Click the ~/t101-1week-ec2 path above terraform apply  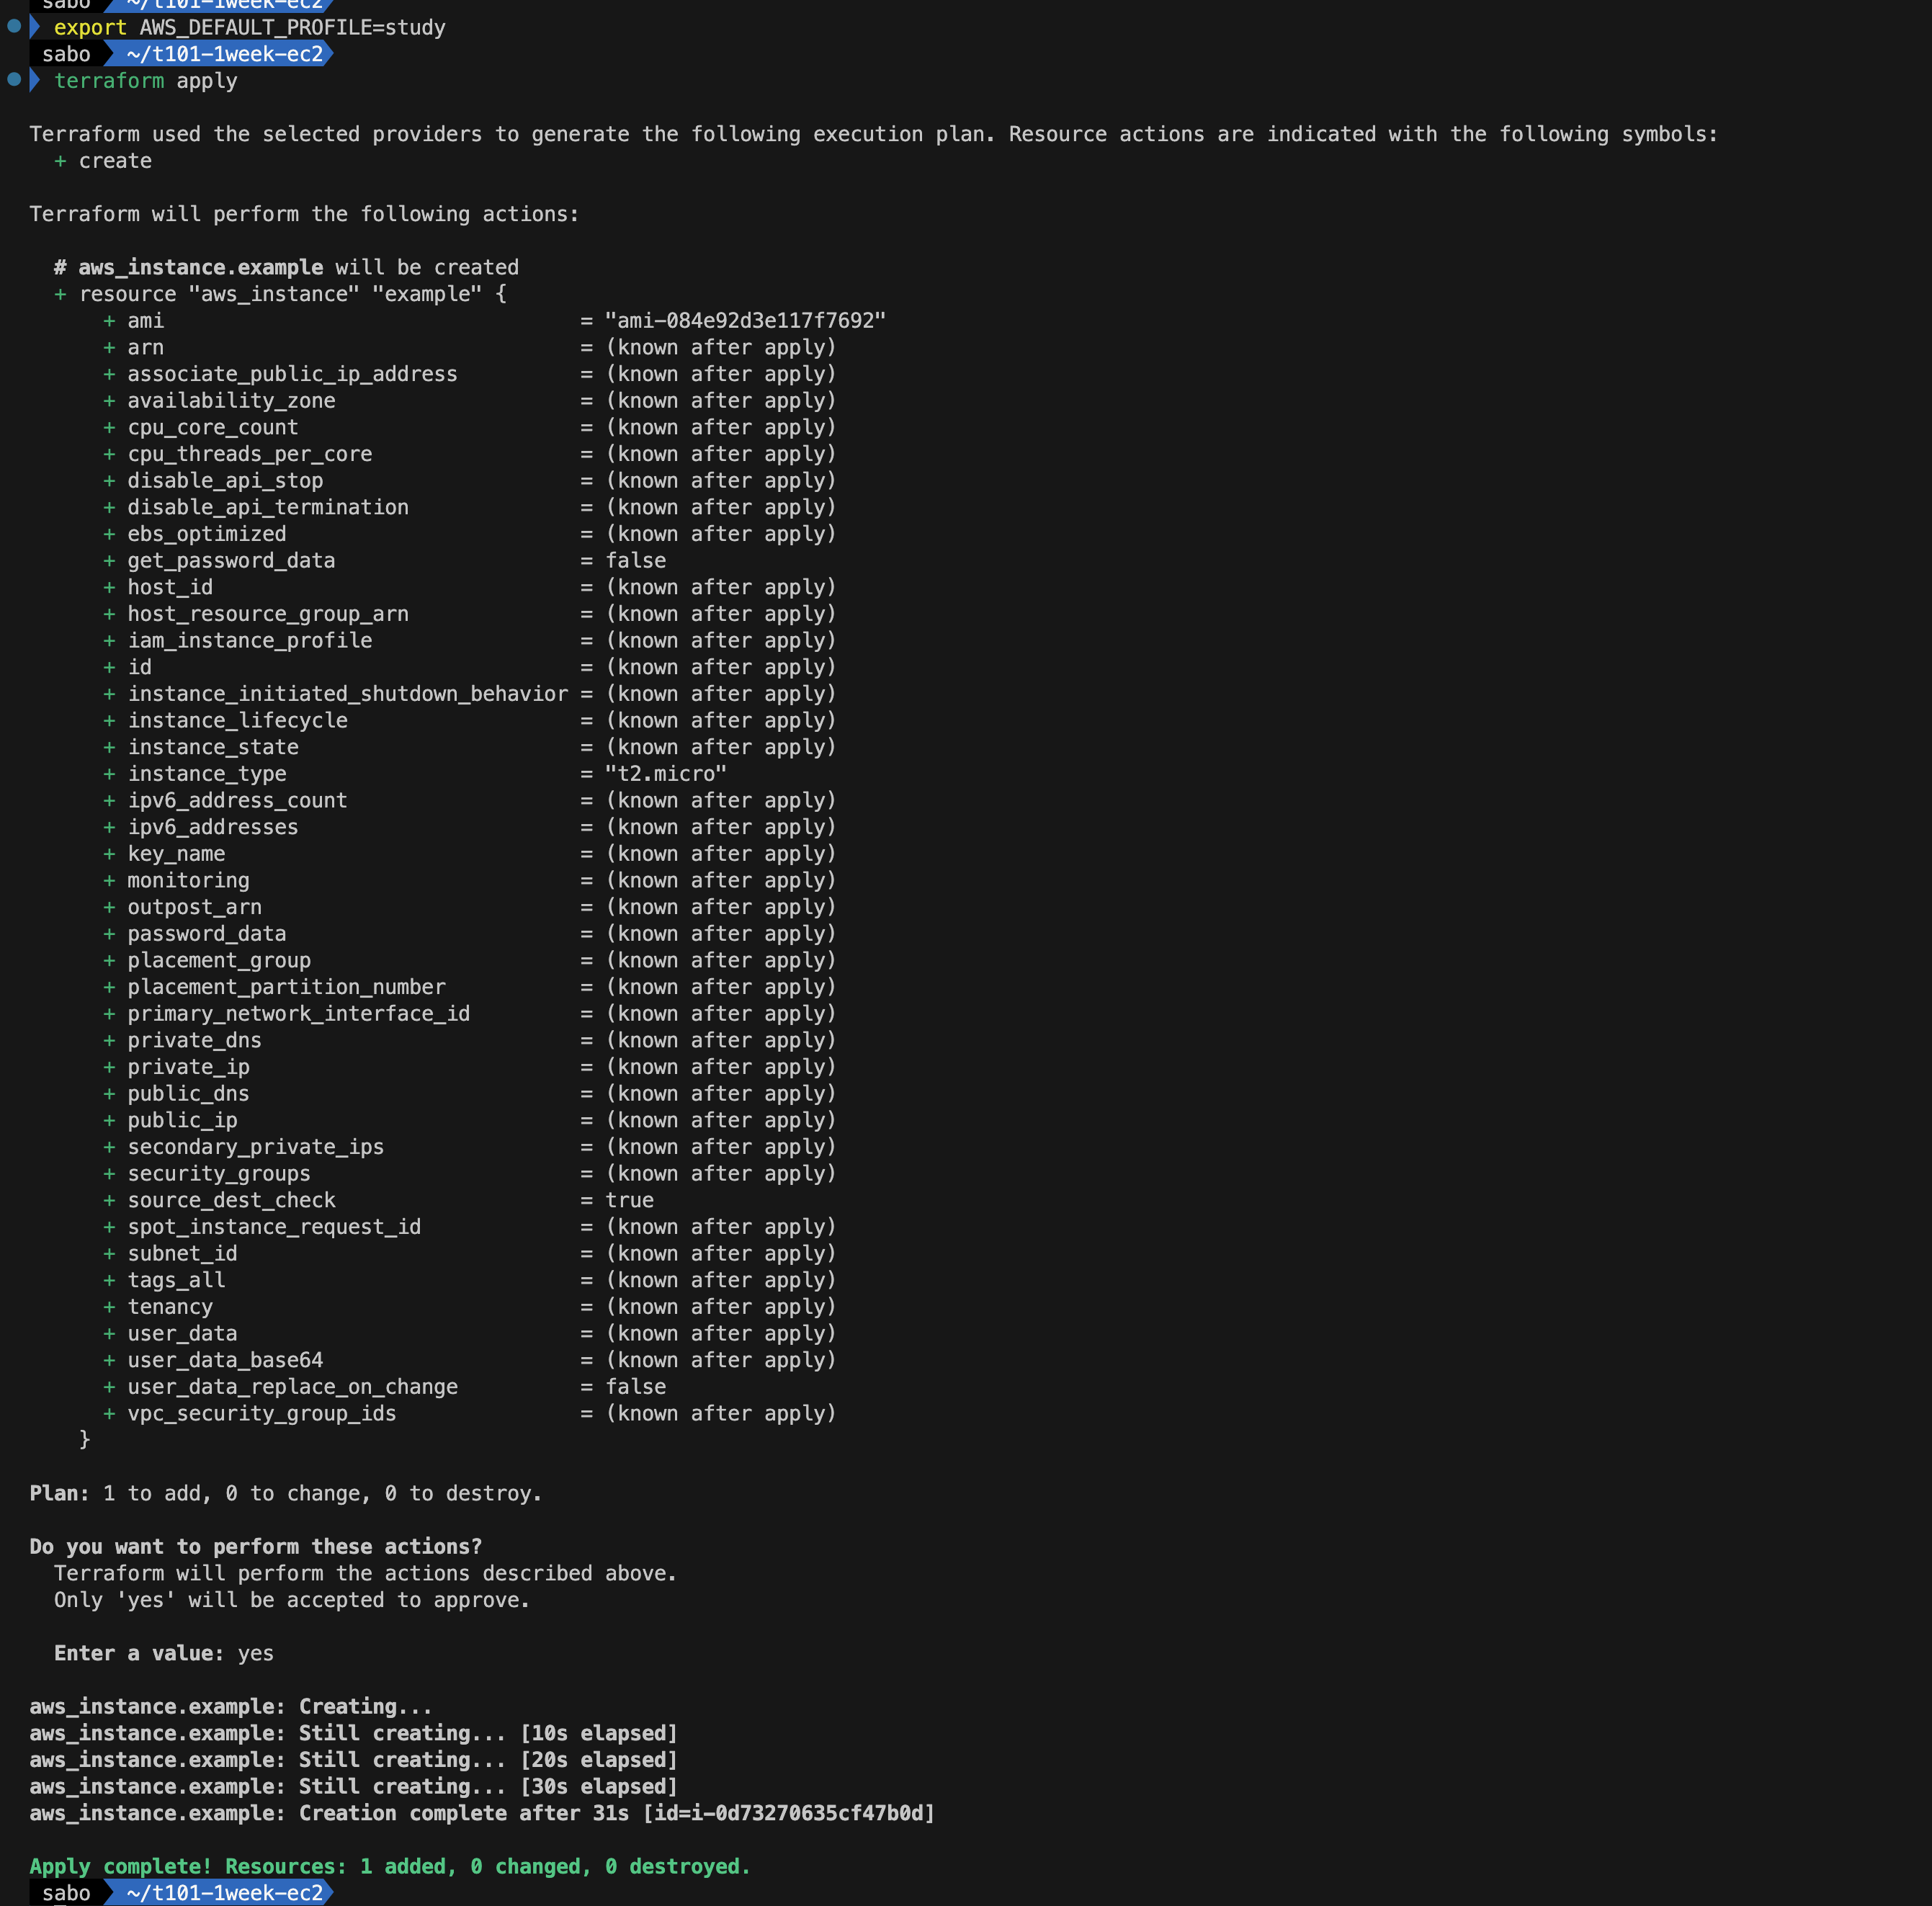[225, 54]
